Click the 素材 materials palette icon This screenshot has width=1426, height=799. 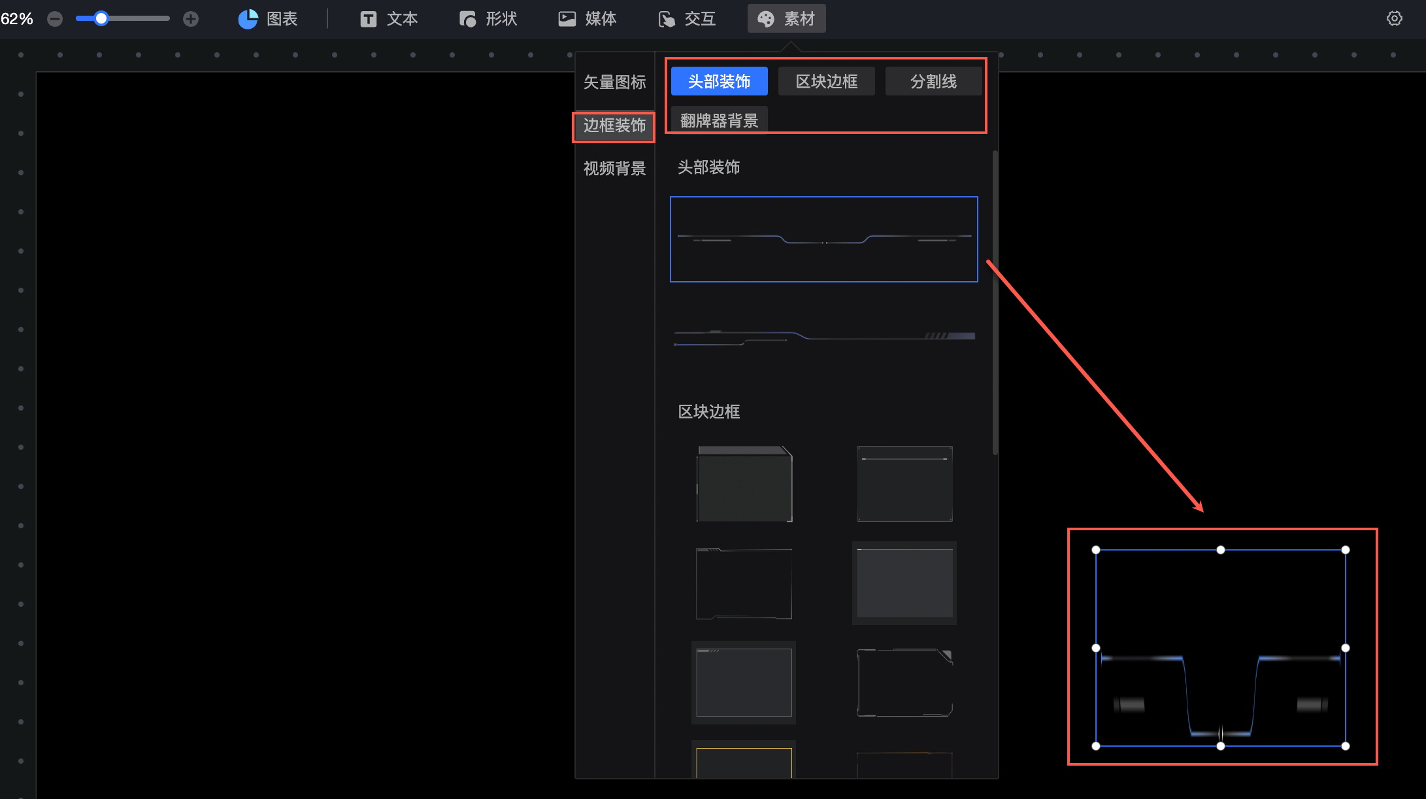766,19
